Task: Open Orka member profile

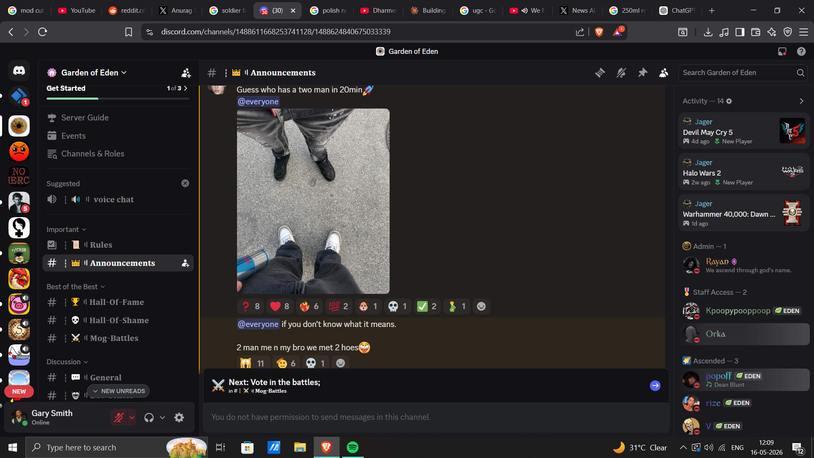Action: coord(744,334)
